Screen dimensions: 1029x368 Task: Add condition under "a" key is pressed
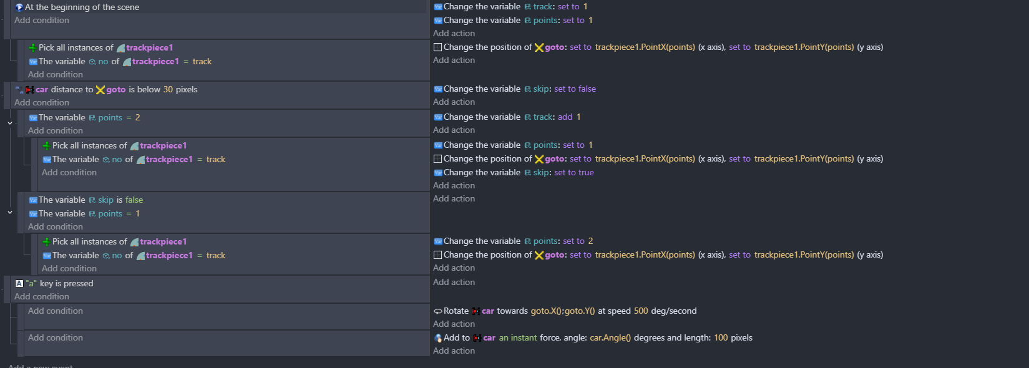click(42, 297)
